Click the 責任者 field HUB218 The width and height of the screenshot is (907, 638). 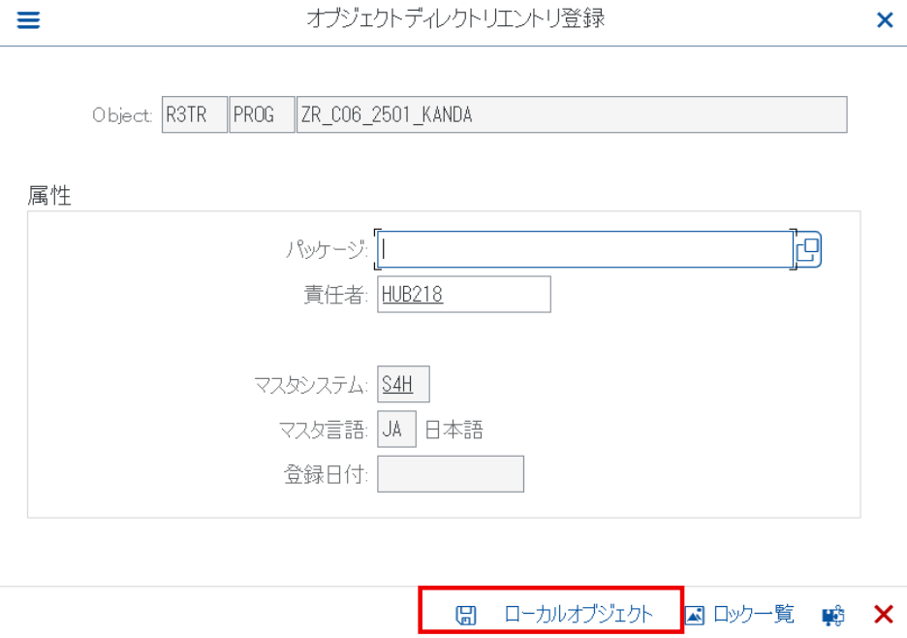coord(464,295)
